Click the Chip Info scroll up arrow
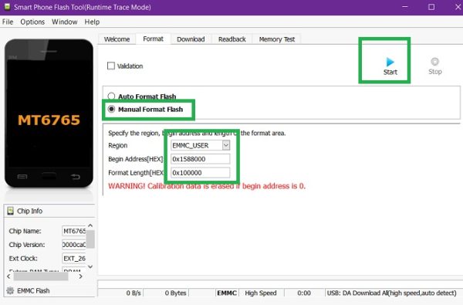 pos(90,225)
